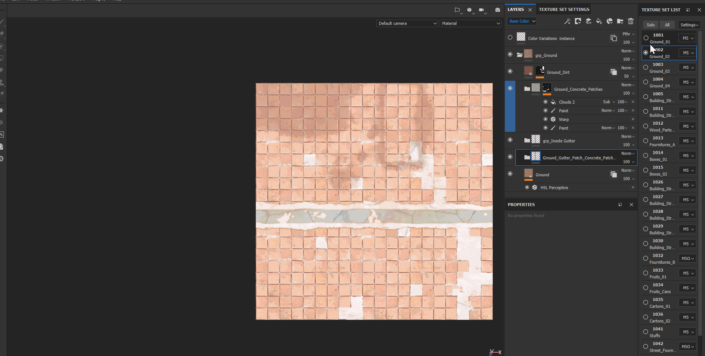Image resolution: width=705 pixels, height=356 pixels.
Task: Click the add mask icon
Action: 578,21
